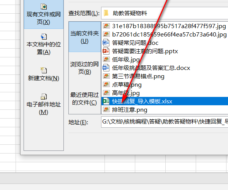This screenshot has width=228, height=190.
Task: Open the 查找范围 folder dropdown
Action: coord(165,13)
